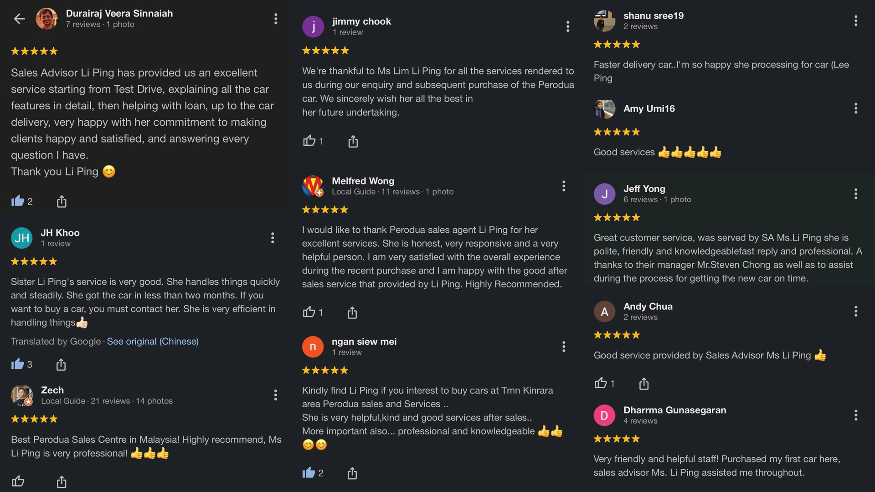Share Melfred Wong's review
The height and width of the screenshot is (492, 875).
(352, 313)
